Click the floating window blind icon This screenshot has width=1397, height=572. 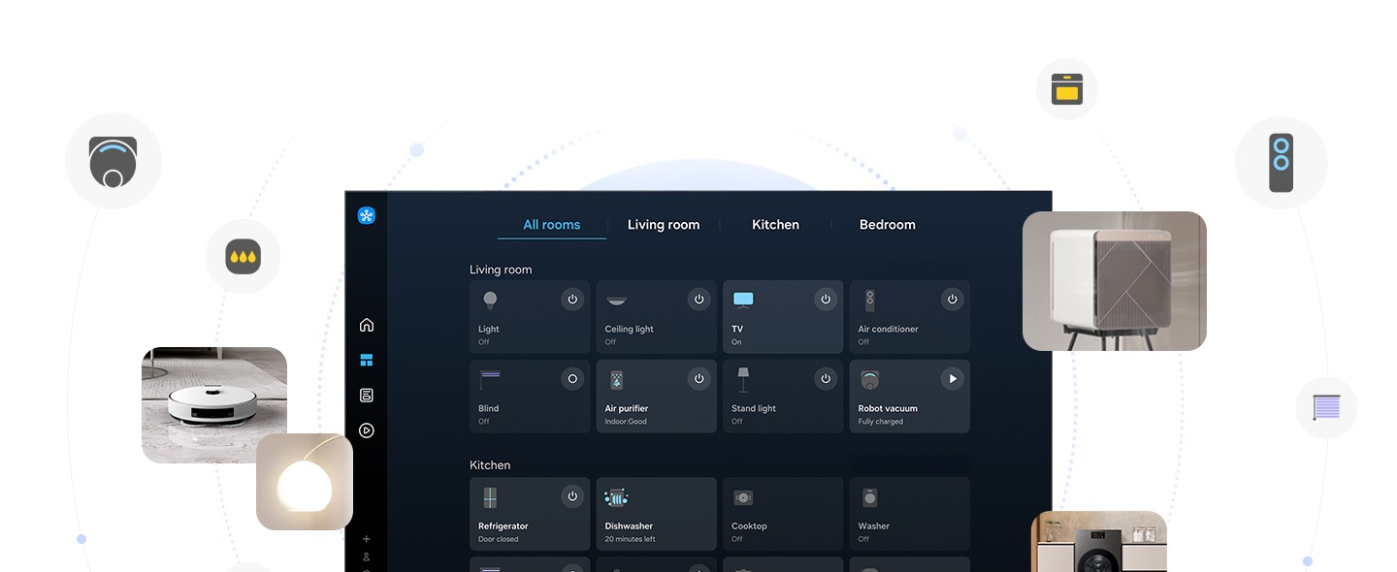coord(1326,407)
